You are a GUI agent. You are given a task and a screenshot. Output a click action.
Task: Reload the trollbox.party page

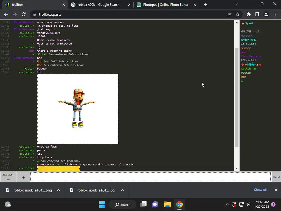[x=24, y=14]
